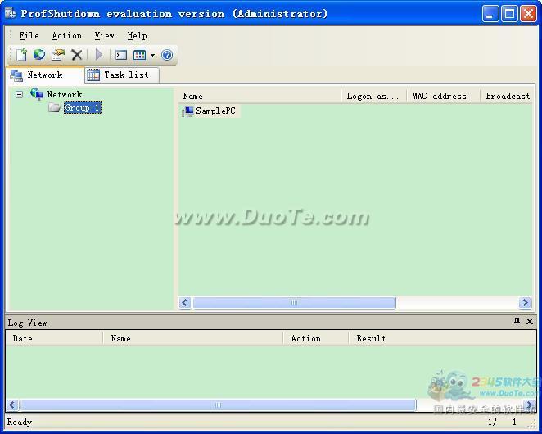The image size is (542, 434).
Task: Maximize the ProfShutdown window
Action: 509,14
